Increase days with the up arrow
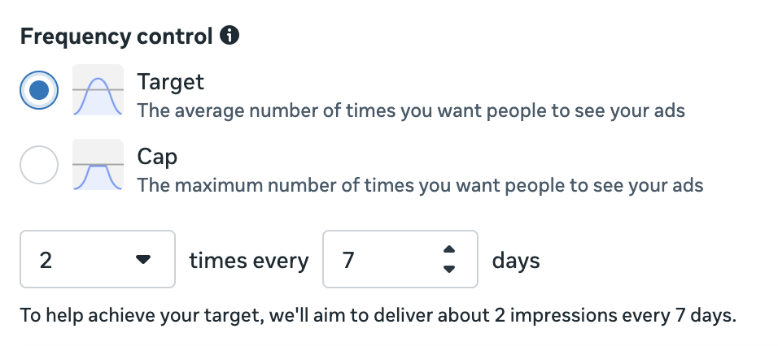This screenshot has width=778, height=346. click(x=449, y=249)
